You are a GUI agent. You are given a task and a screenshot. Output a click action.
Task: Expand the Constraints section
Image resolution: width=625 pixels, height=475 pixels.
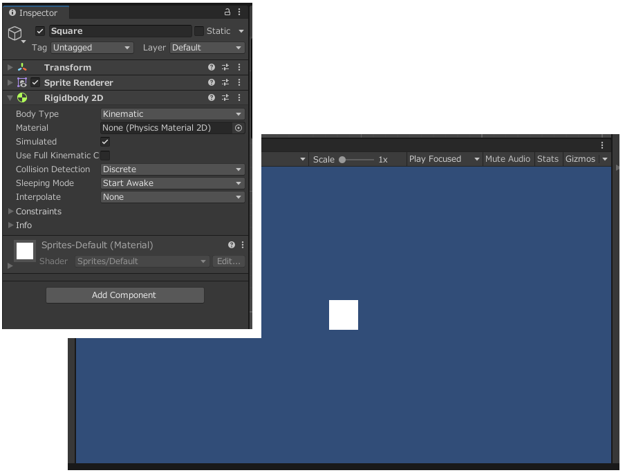coord(11,211)
